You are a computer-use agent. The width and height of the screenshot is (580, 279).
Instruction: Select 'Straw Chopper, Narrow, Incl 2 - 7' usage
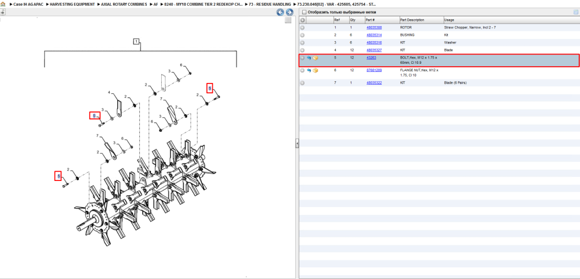pyautogui.click(x=469, y=28)
